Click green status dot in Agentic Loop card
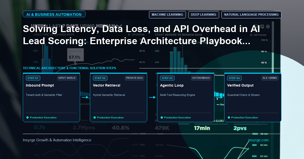 tap(162, 117)
